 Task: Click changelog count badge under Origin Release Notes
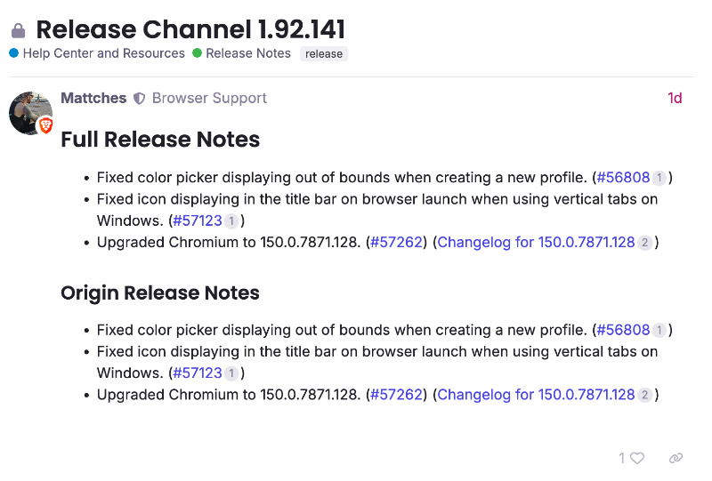(x=644, y=396)
